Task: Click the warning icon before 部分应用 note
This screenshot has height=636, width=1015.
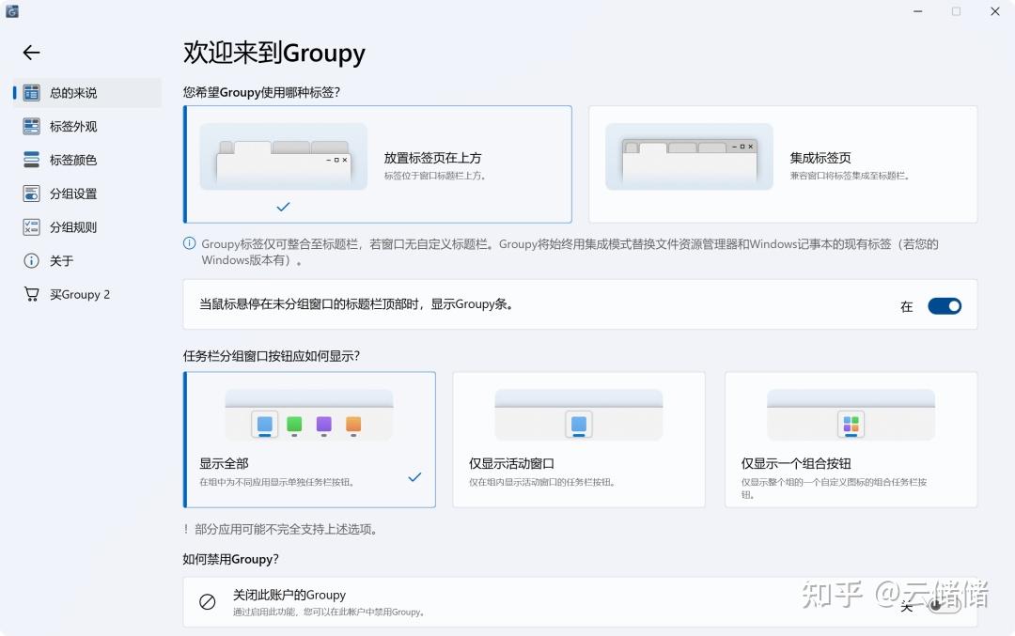Action: click(186, 529)
